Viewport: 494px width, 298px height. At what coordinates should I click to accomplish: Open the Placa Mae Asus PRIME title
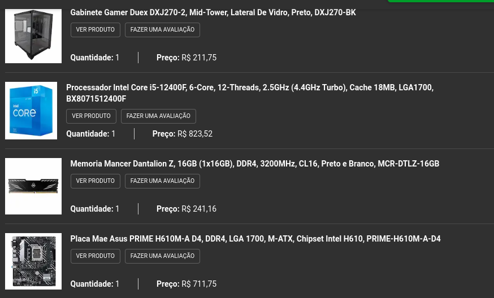tap(255, 239)
